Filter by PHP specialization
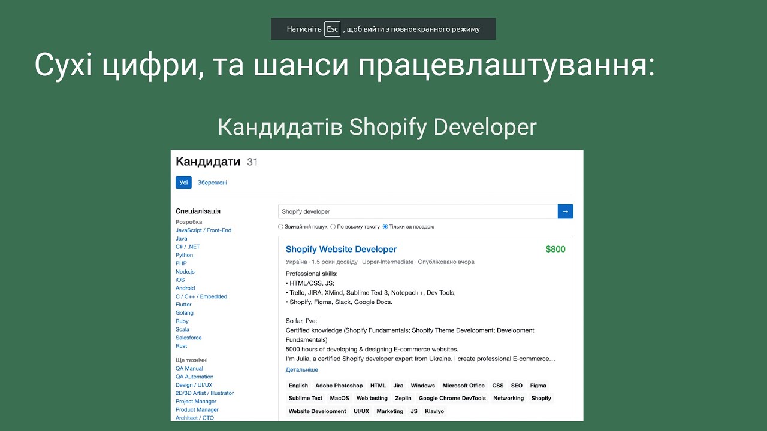 pos(181,263)
